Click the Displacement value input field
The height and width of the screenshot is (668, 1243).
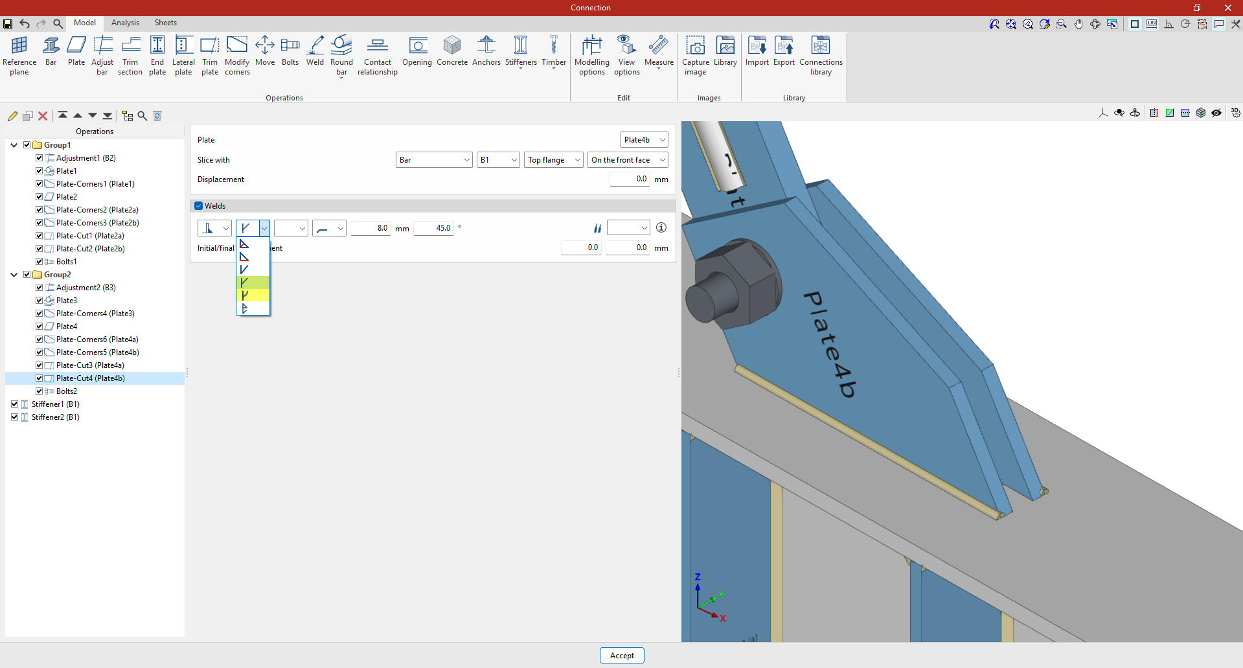coord(629,179)
